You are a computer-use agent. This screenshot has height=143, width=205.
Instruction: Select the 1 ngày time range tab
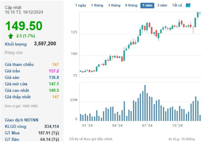coord(80,5)
